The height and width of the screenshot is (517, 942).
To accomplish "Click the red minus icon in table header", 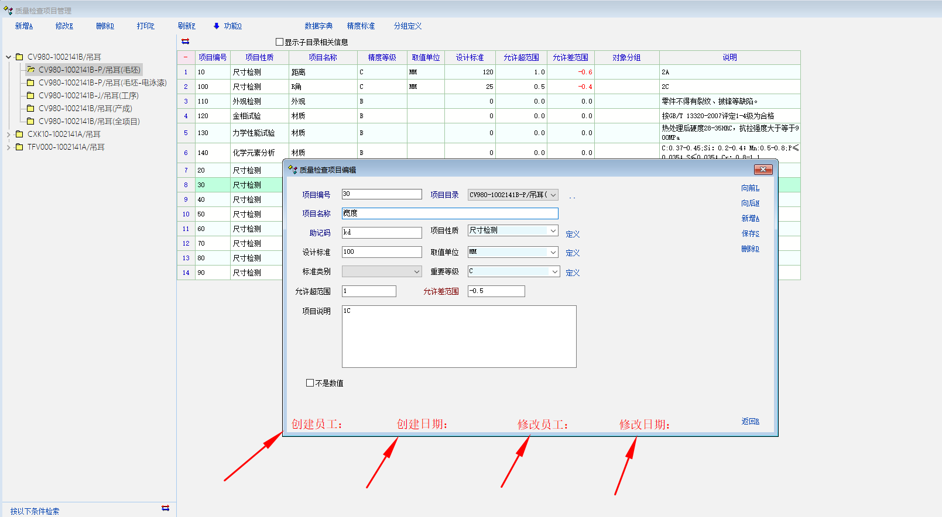I will coord(186,57).
